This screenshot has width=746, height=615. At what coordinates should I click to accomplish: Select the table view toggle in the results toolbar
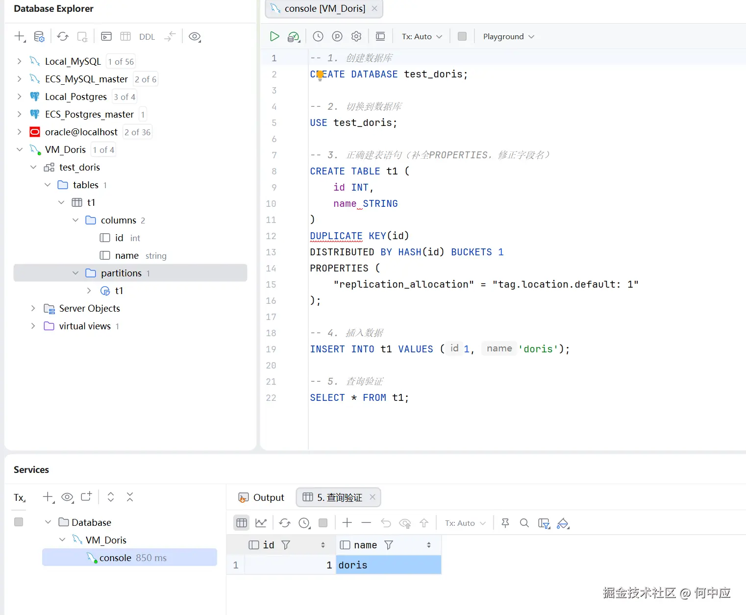[x=242, y=523]
